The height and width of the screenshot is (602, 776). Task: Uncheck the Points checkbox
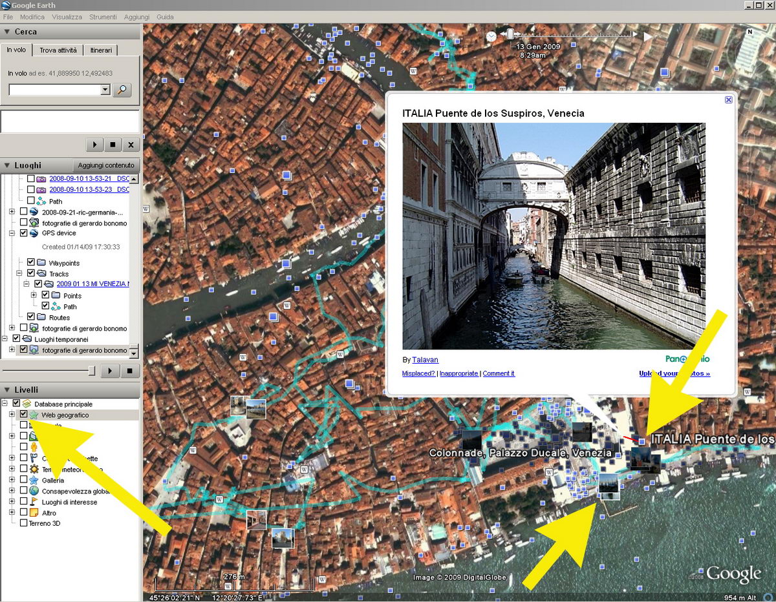pos(45,296)
